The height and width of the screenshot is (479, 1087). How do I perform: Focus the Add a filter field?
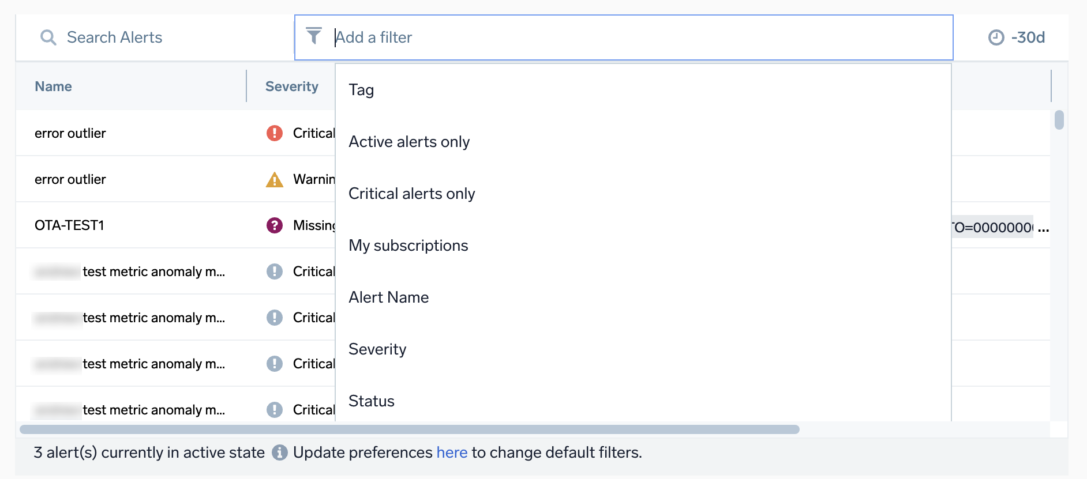(x=624, y=37)
